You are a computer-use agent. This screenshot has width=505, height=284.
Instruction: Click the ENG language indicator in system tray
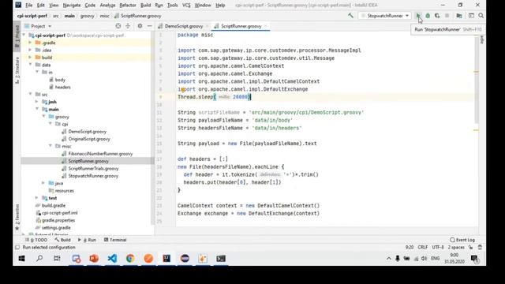click(435, 258)
